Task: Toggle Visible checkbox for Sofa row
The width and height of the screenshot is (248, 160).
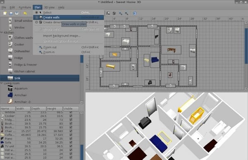Action: [x=71, y=143]
